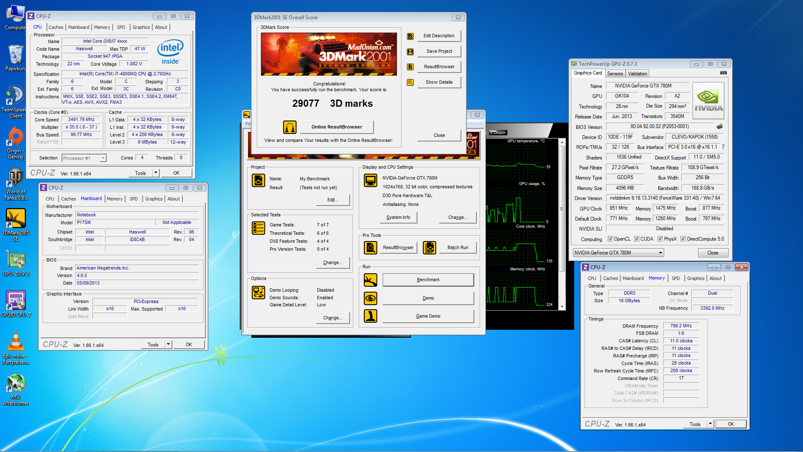This screenshot has width=803, height=452.
Task: Click the Afterburner monitor Detach button
Action: (x=498, y=133)
